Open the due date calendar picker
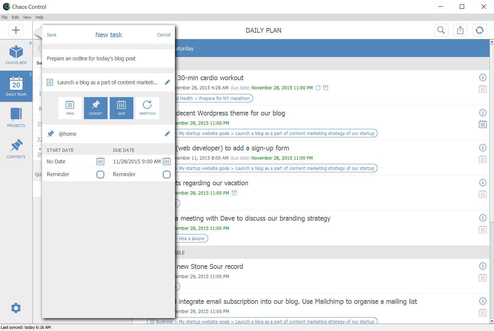494x331 pixels. point(167,161)
